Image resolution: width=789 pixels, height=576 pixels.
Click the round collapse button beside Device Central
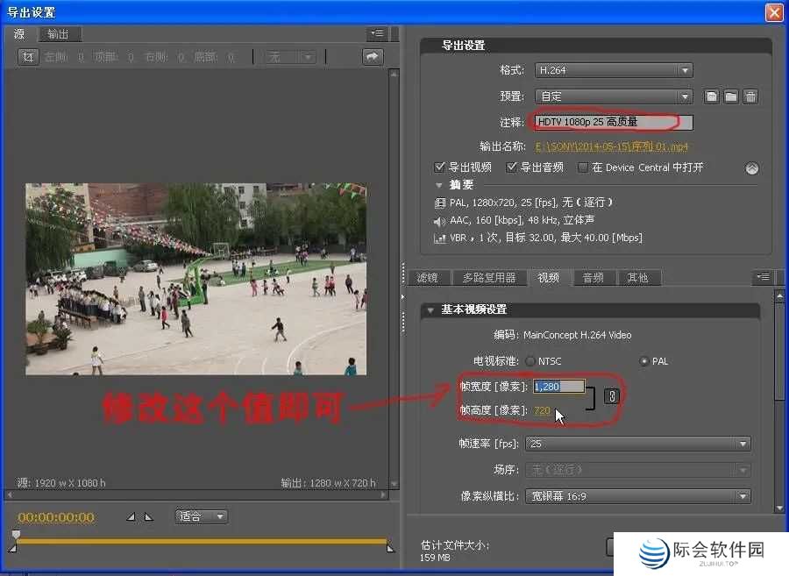point(751,168)
